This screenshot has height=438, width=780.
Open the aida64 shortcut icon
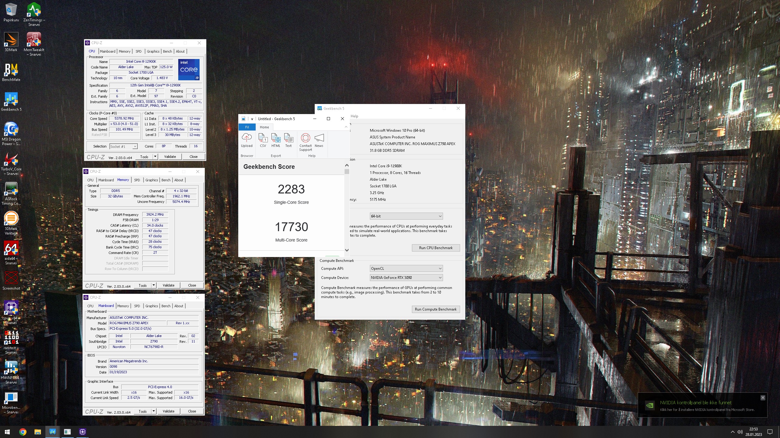coord(11,253)
